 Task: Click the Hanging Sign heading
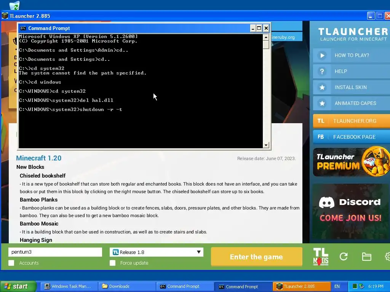(36, 240)
